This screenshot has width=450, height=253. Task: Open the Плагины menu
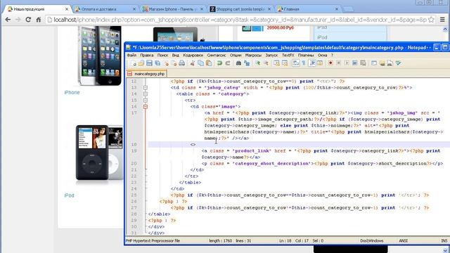306,55
